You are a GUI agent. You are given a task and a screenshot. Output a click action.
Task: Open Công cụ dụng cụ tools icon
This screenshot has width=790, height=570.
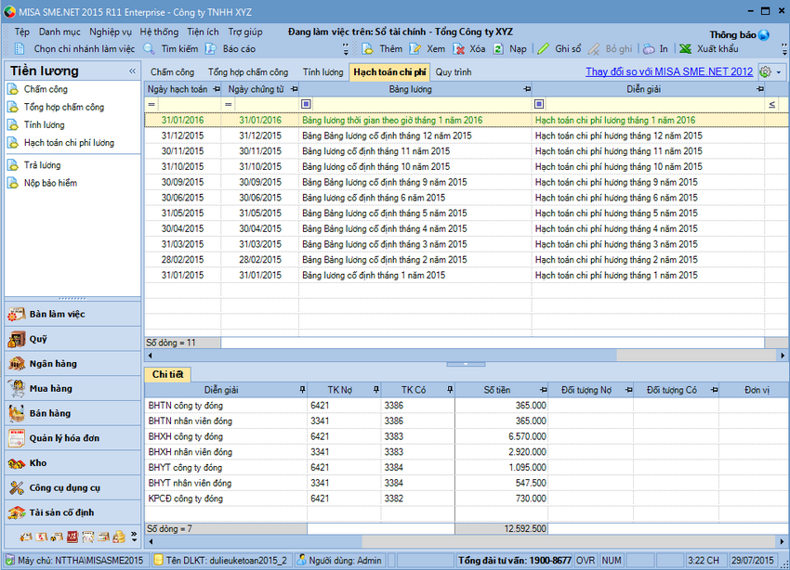tap(17, 488)
